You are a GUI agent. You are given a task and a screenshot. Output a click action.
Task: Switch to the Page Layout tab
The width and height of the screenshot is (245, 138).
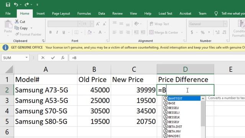61,13
